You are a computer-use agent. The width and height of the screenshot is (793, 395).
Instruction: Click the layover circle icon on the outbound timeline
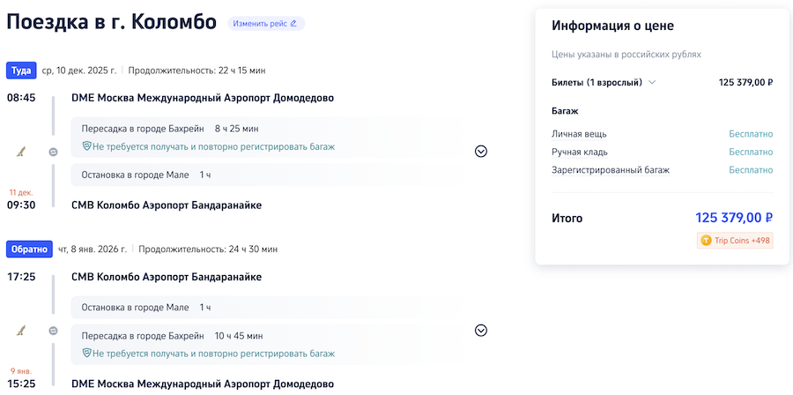[x=53, y=152]
